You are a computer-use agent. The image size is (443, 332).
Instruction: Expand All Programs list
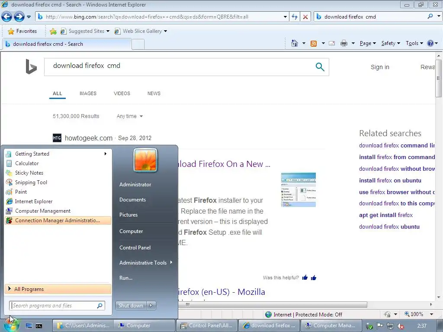pyautogui.click(x=58, y=289)
